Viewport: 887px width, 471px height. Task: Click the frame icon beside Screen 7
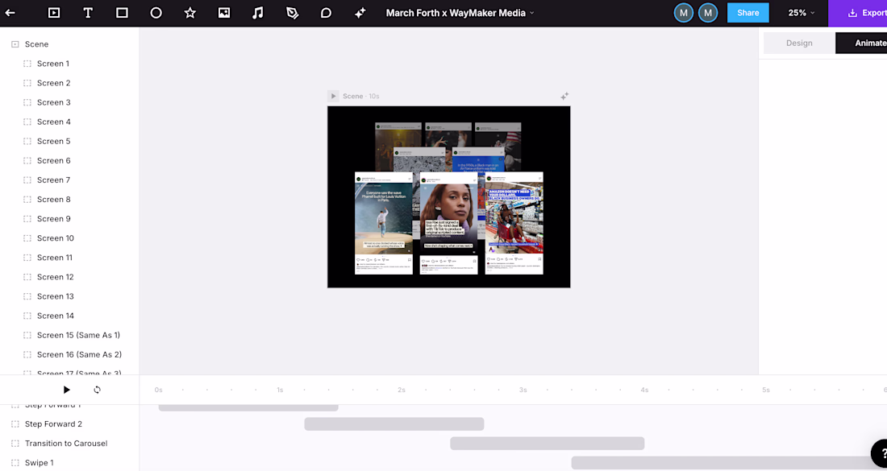click(x=27, y=180)
